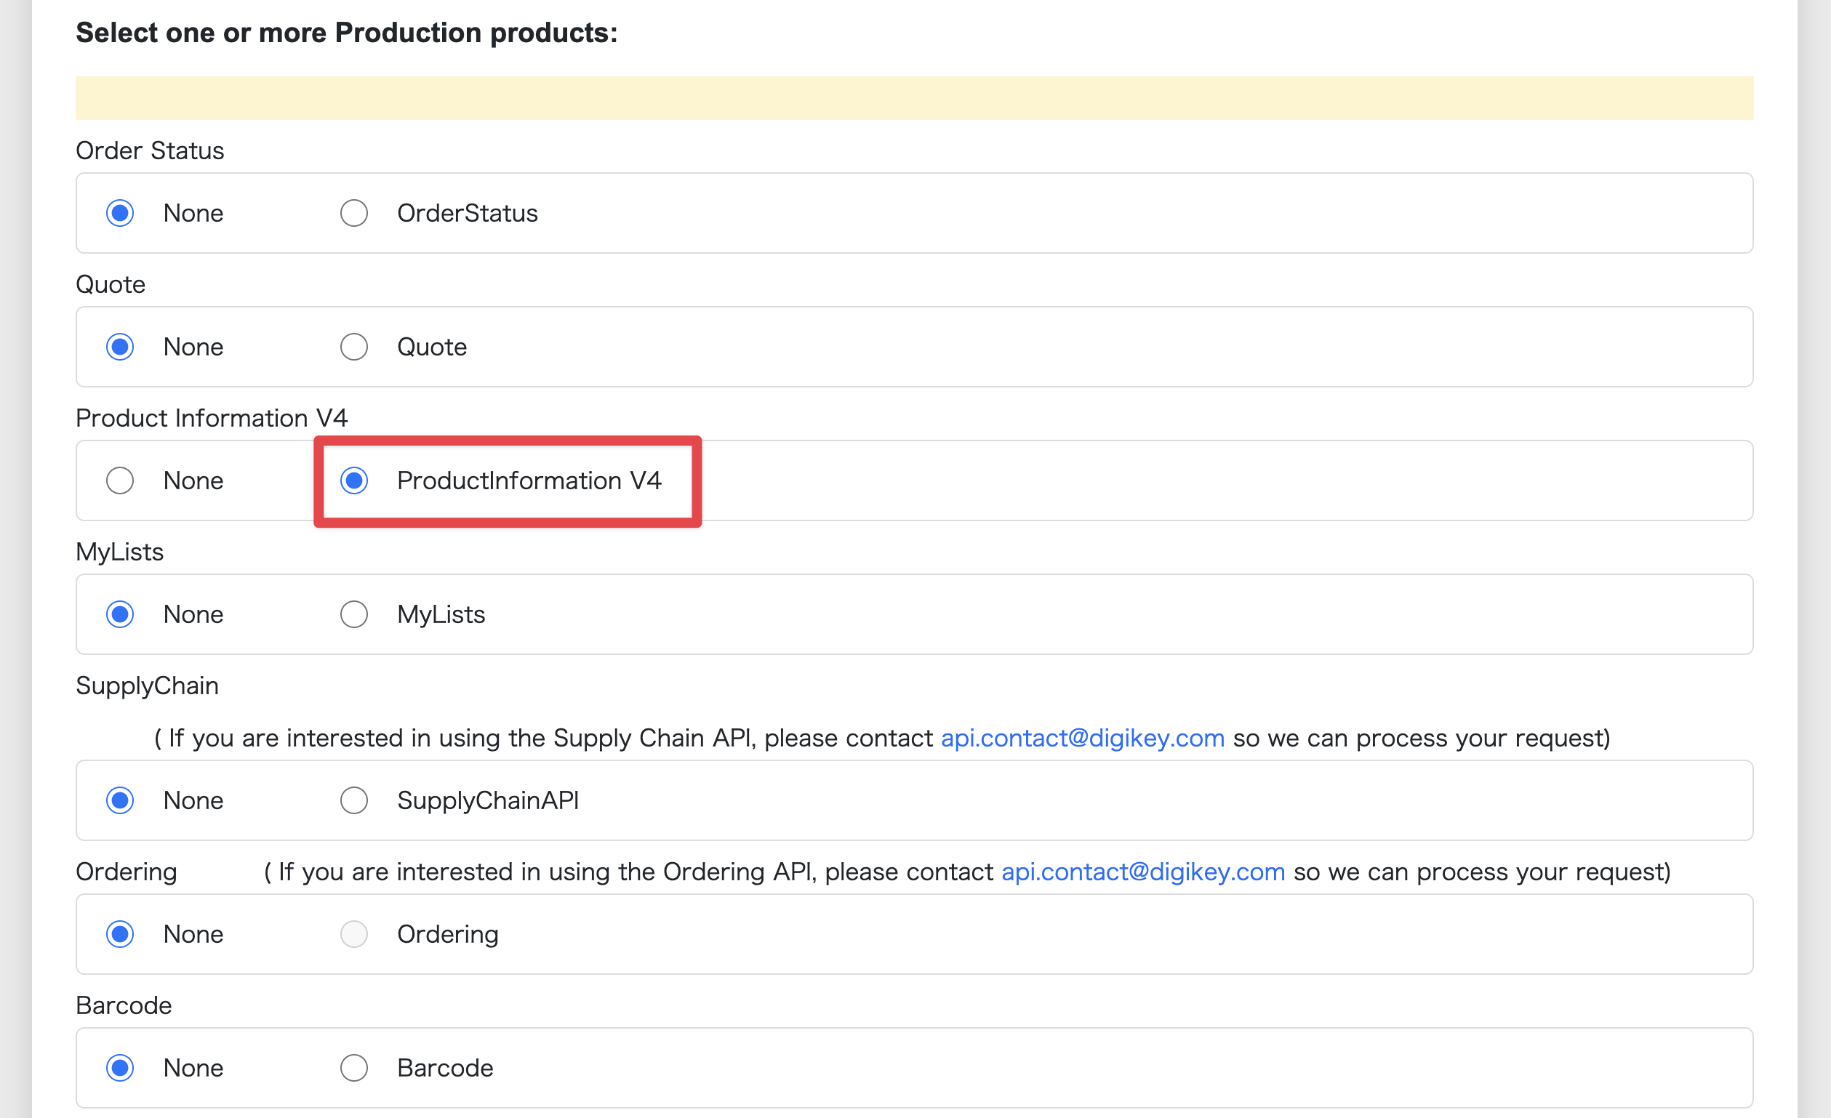Viewport: 1831px width, 1118px height.
Task: Open api.contact@digikey.com link in SupplyChain note
Action: coord(1082,738)
